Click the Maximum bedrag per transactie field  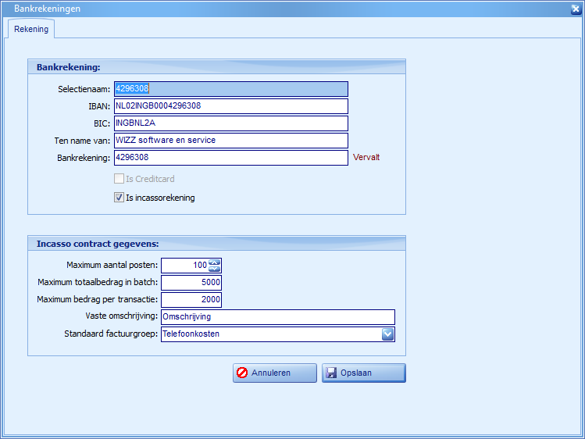(191, 300)
